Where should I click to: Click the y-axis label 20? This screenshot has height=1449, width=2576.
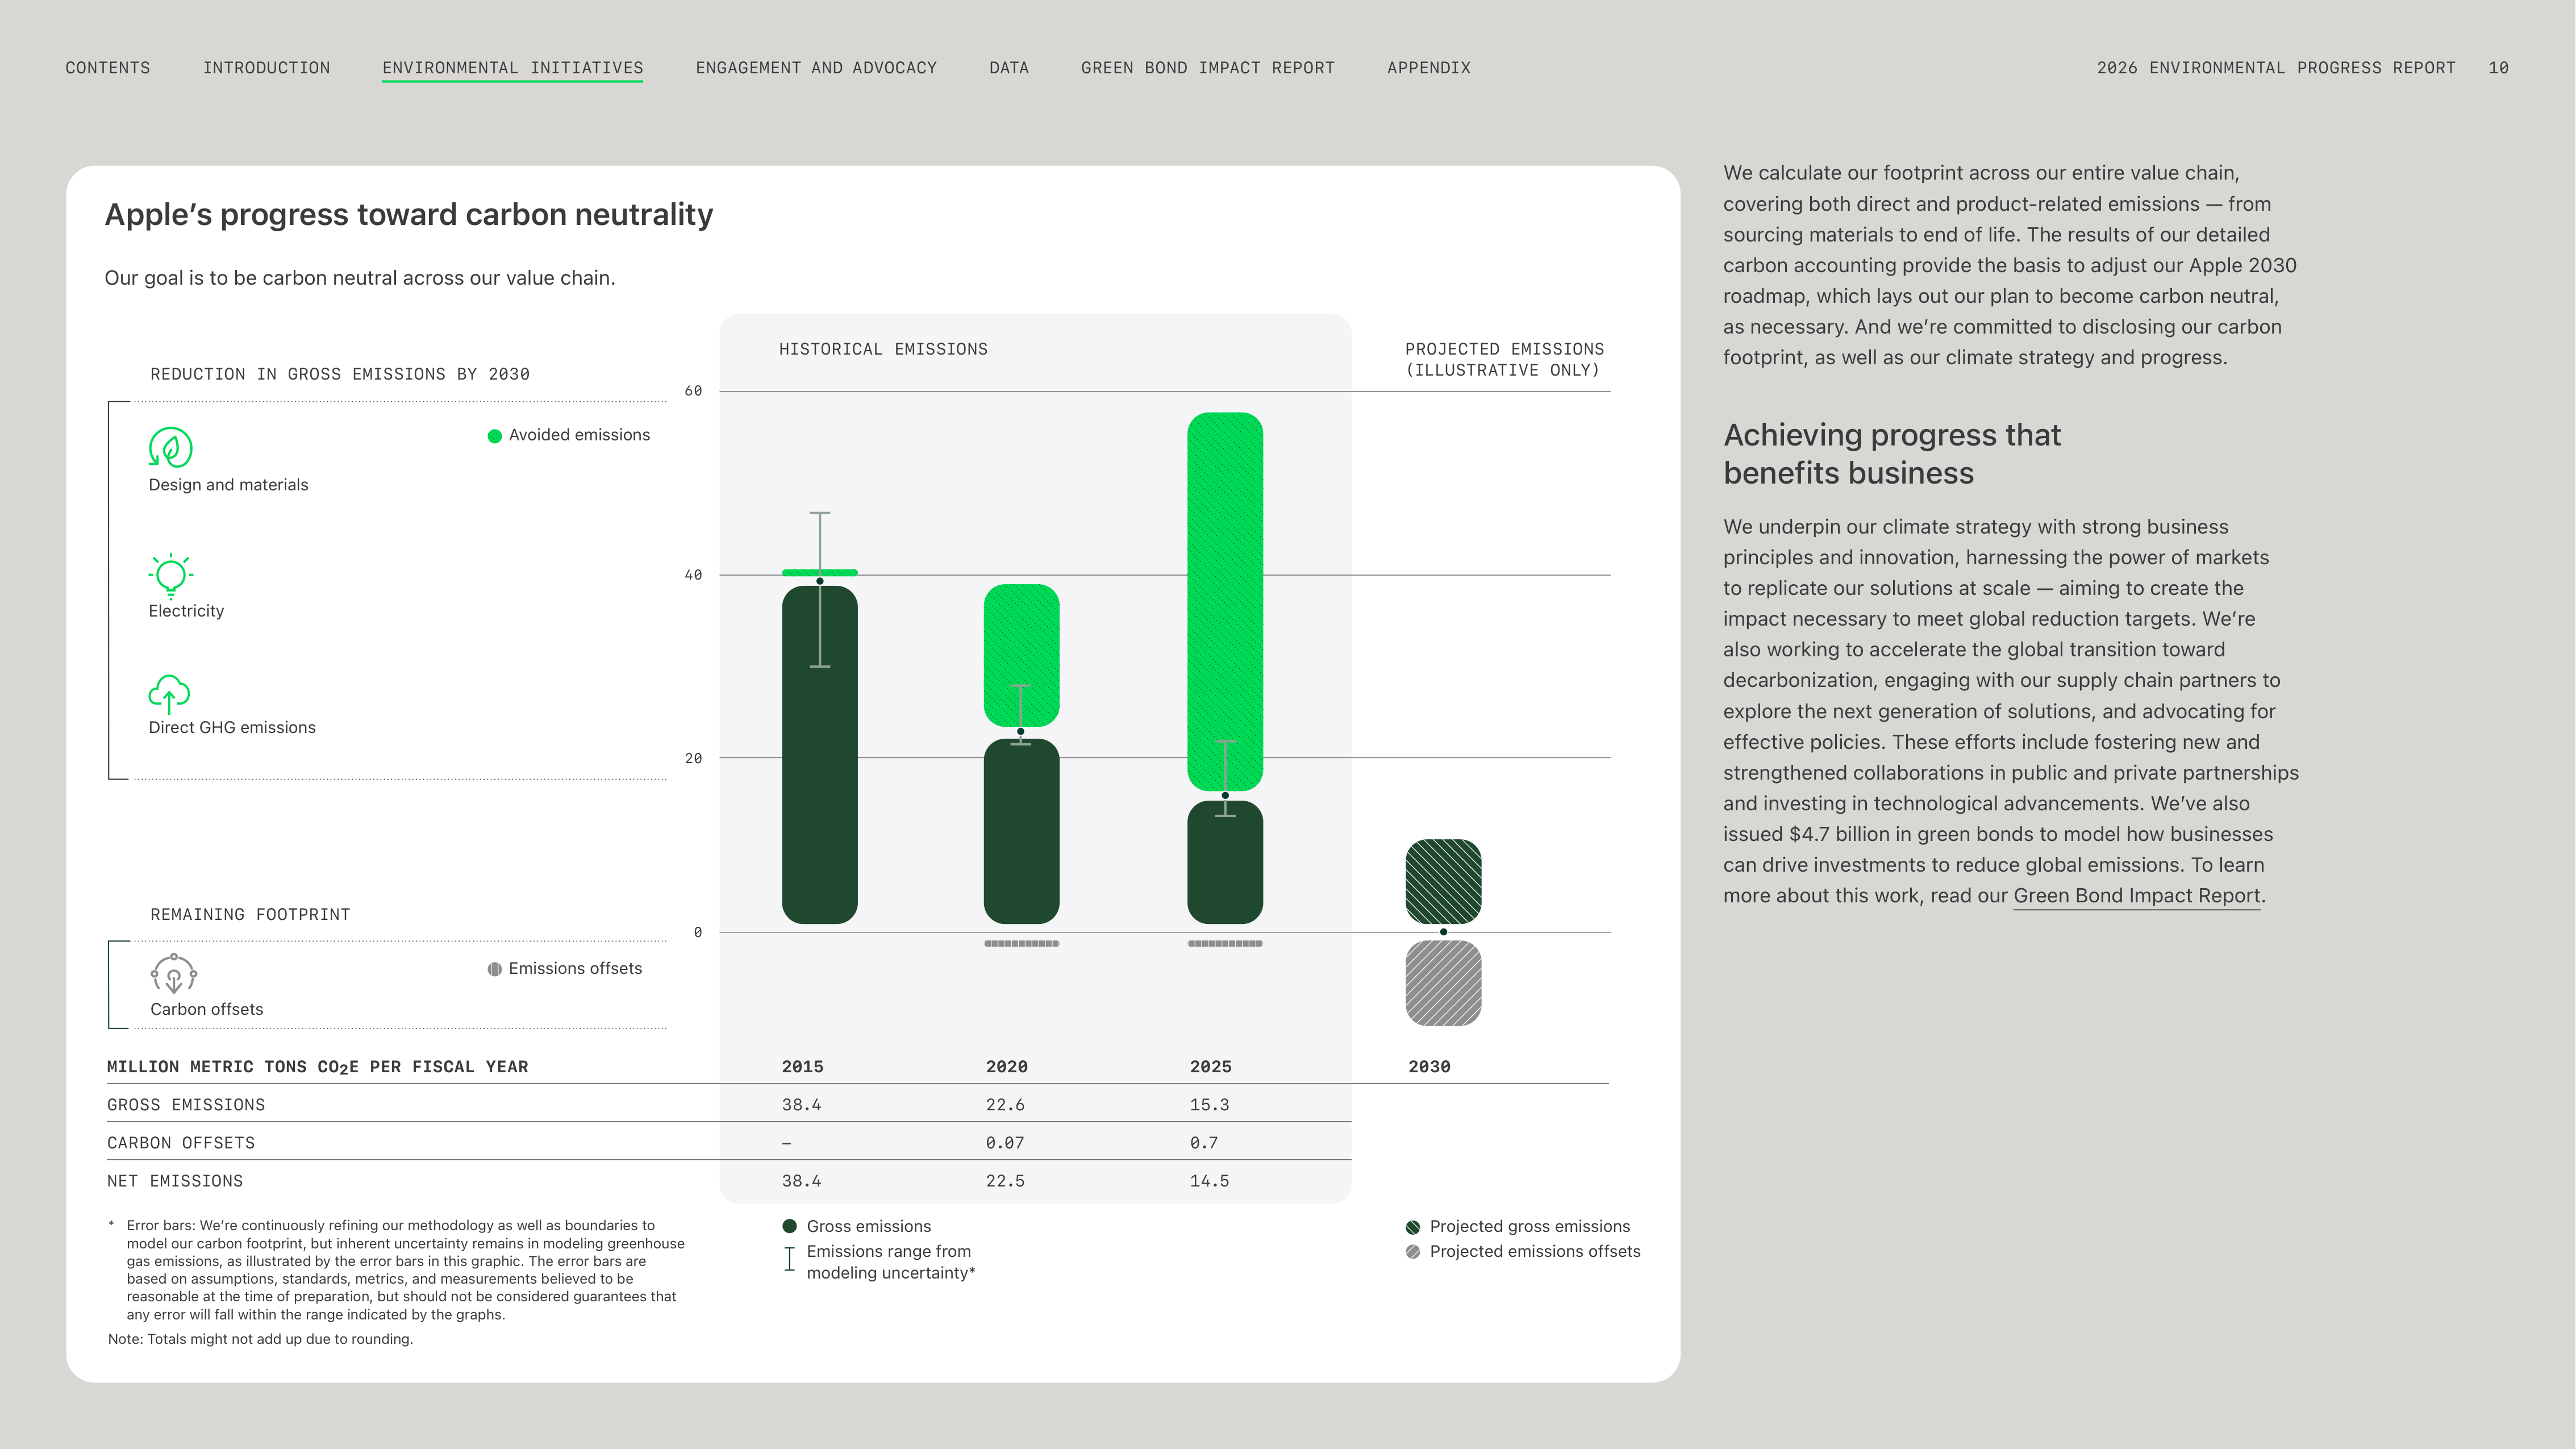point(693,759)
